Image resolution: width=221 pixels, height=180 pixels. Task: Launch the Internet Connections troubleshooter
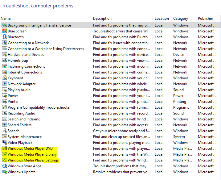tap(25, 72)
